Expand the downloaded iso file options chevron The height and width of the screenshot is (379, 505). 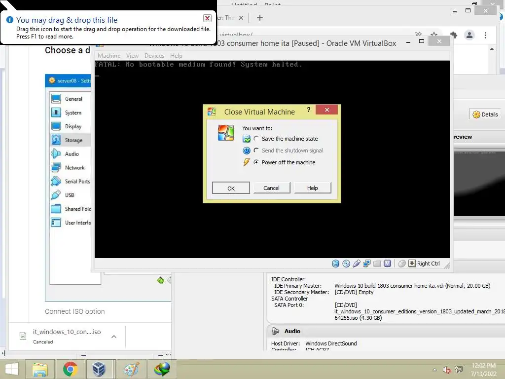pyautogui.click(x=114, y=337)
